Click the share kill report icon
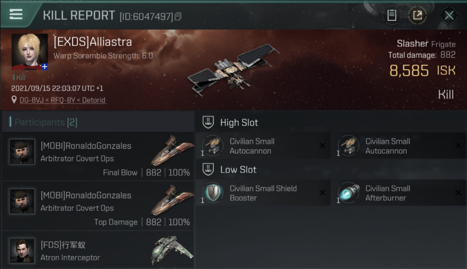Viewport: 467px width, 269px height. (x=417, y=15)
